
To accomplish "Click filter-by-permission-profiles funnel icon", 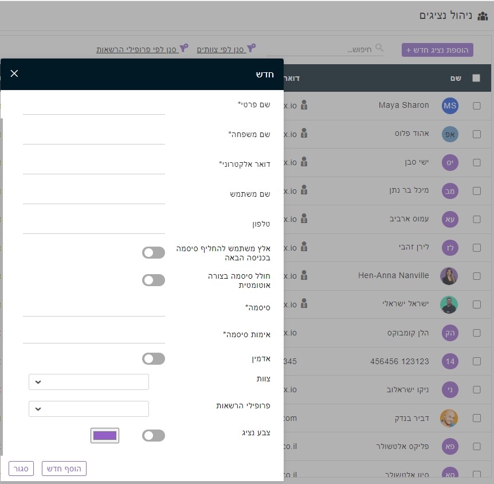I will pyautogui.click(x=184, y=48).
